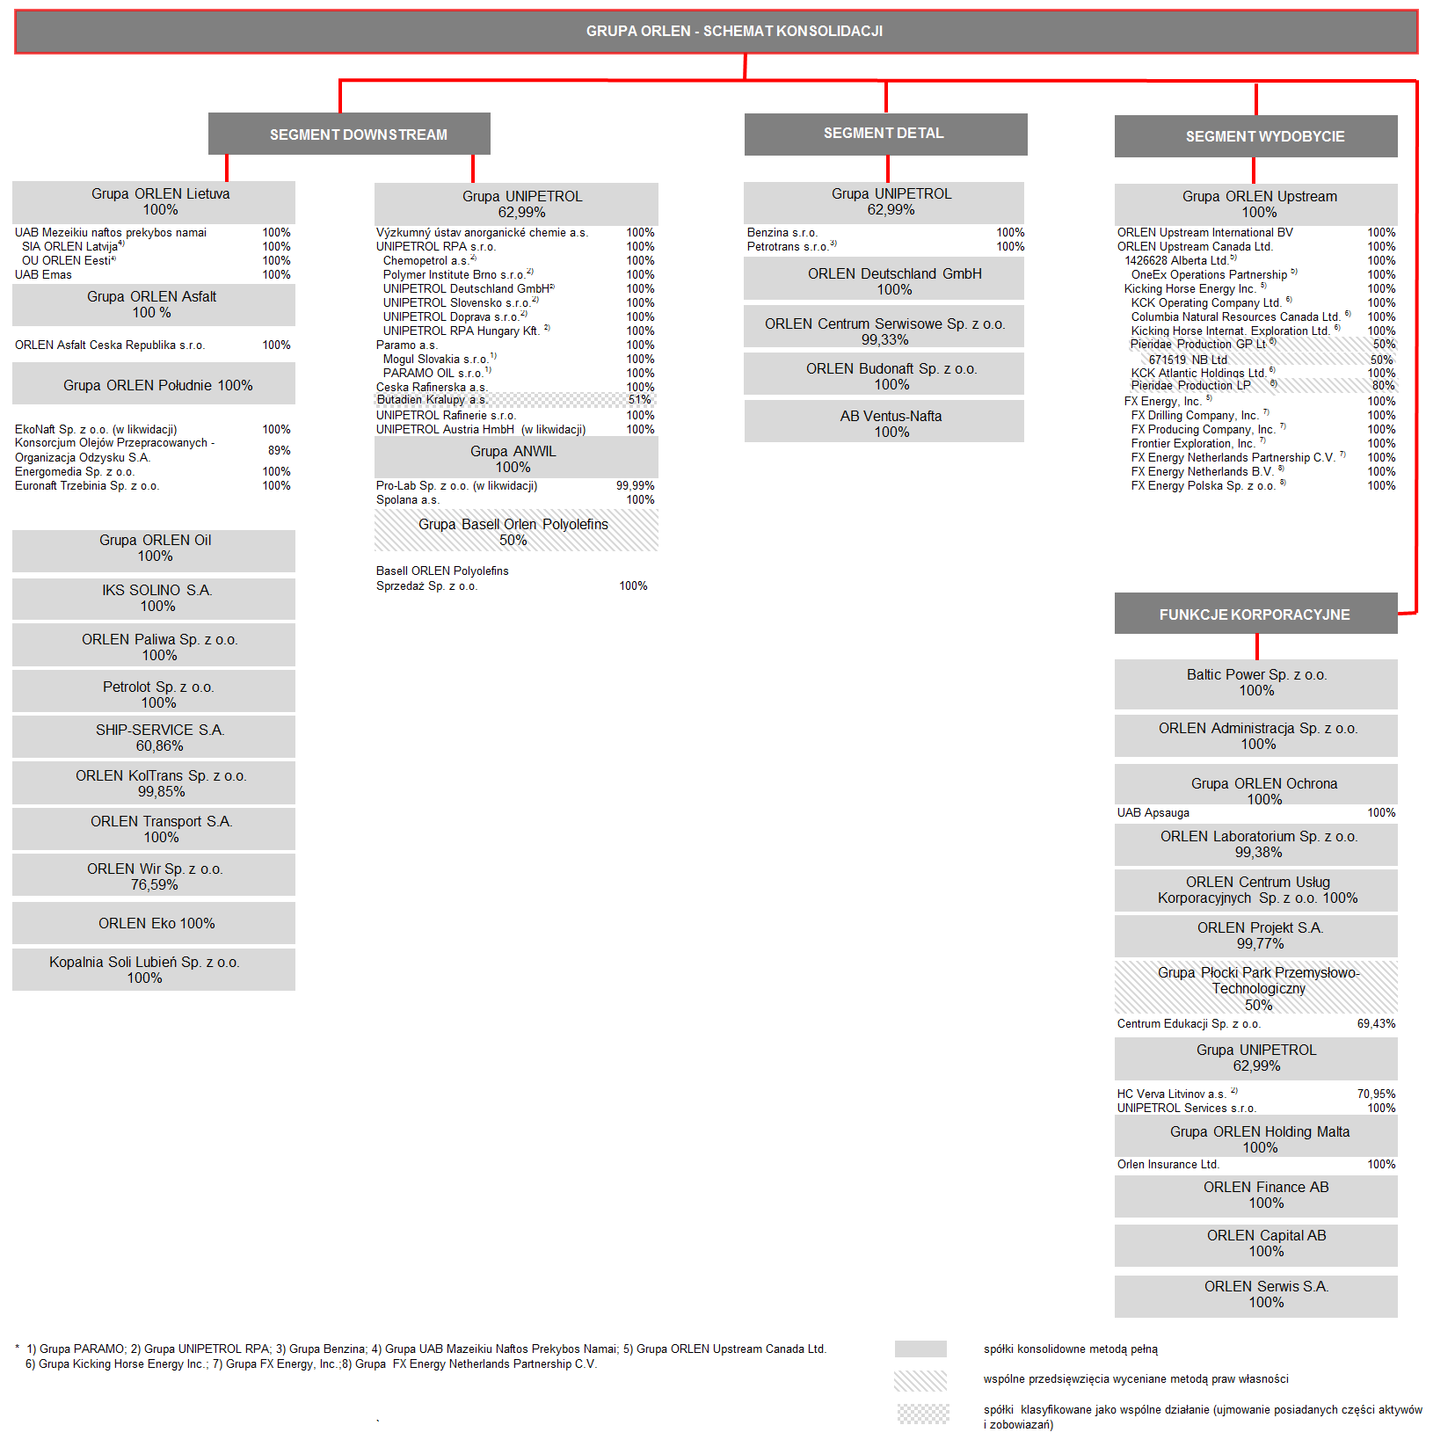The image size is (1455, 1447).
Task: Click Grupa UNIPETROL box under Downstream
Action: tap(516, 204)
